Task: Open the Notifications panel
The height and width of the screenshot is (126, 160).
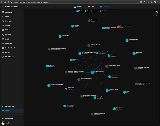Action: [x=12, y=119]
